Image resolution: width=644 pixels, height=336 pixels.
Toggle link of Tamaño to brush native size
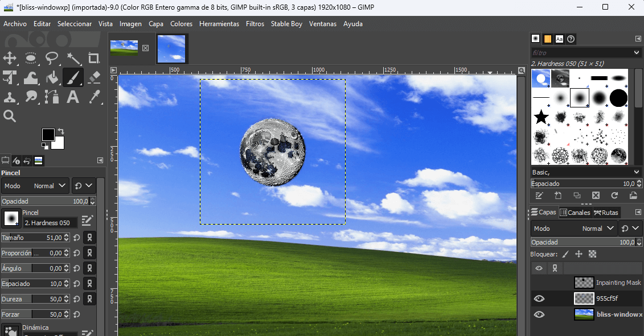pyautogui.click(x=89, y=238)
